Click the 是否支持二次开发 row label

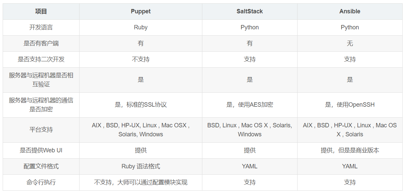pyautogui.click(x=41, y=59)
